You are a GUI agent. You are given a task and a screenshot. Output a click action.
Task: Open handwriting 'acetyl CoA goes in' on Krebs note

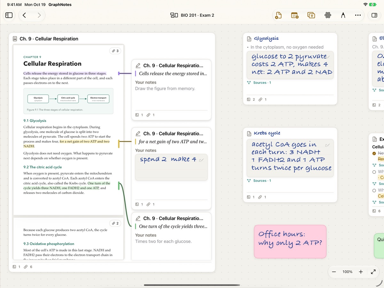point(290,158)
